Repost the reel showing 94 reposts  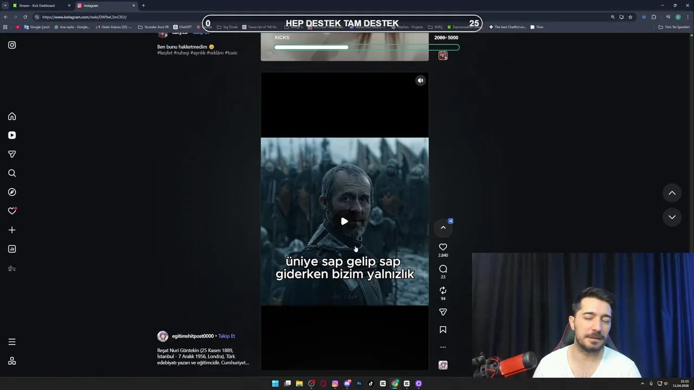[x=443, y=290]
